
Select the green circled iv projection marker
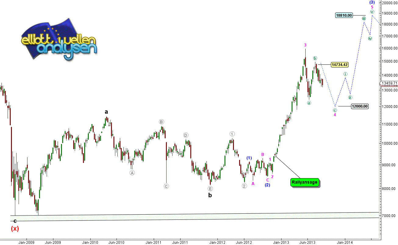pos(370,38)
